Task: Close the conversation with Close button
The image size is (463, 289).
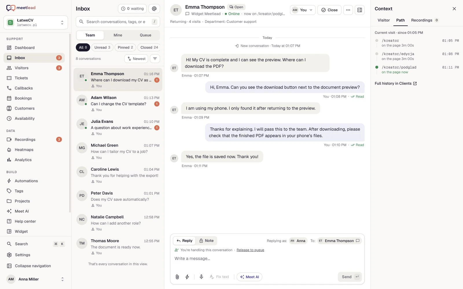Action: point(329,10)
